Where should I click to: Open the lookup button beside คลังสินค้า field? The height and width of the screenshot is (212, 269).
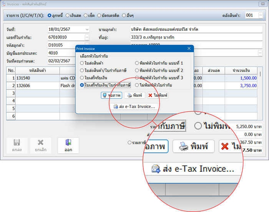click(x=260, y=15)
